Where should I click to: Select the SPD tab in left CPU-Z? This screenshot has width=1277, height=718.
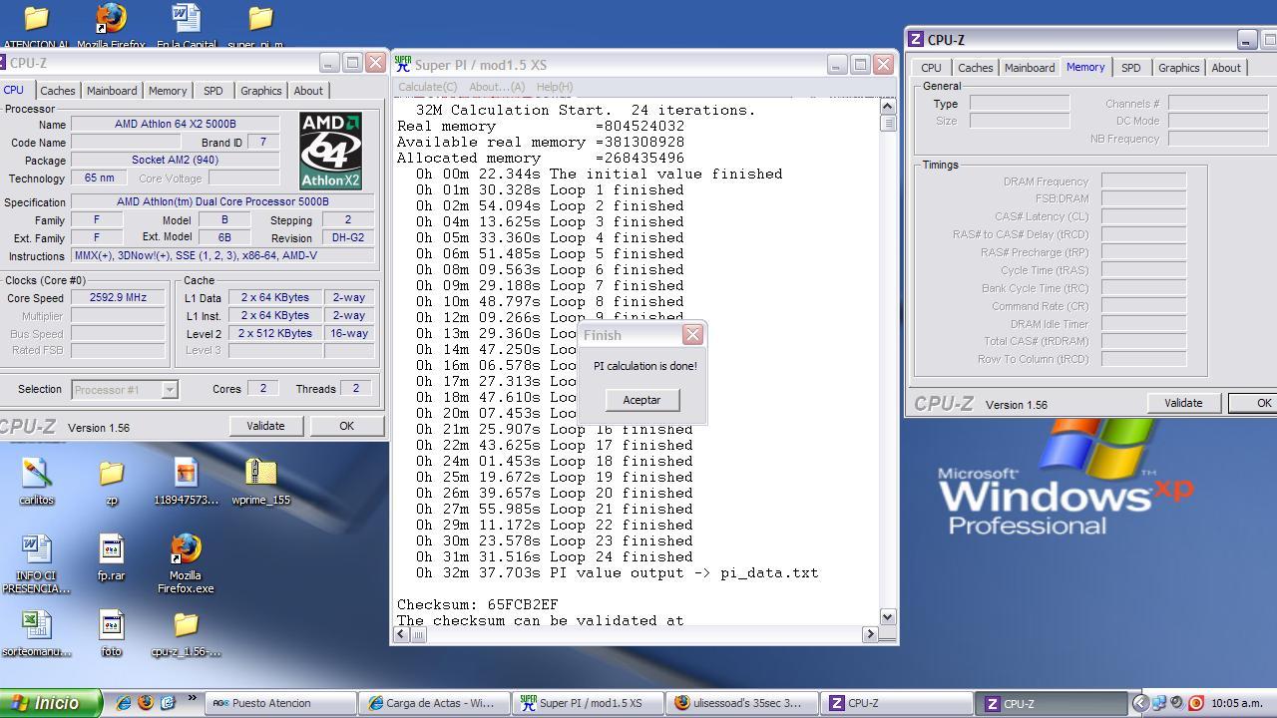coord(213,91)
